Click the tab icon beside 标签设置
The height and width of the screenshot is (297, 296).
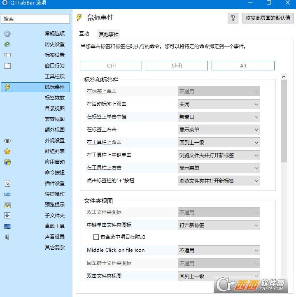7,55
